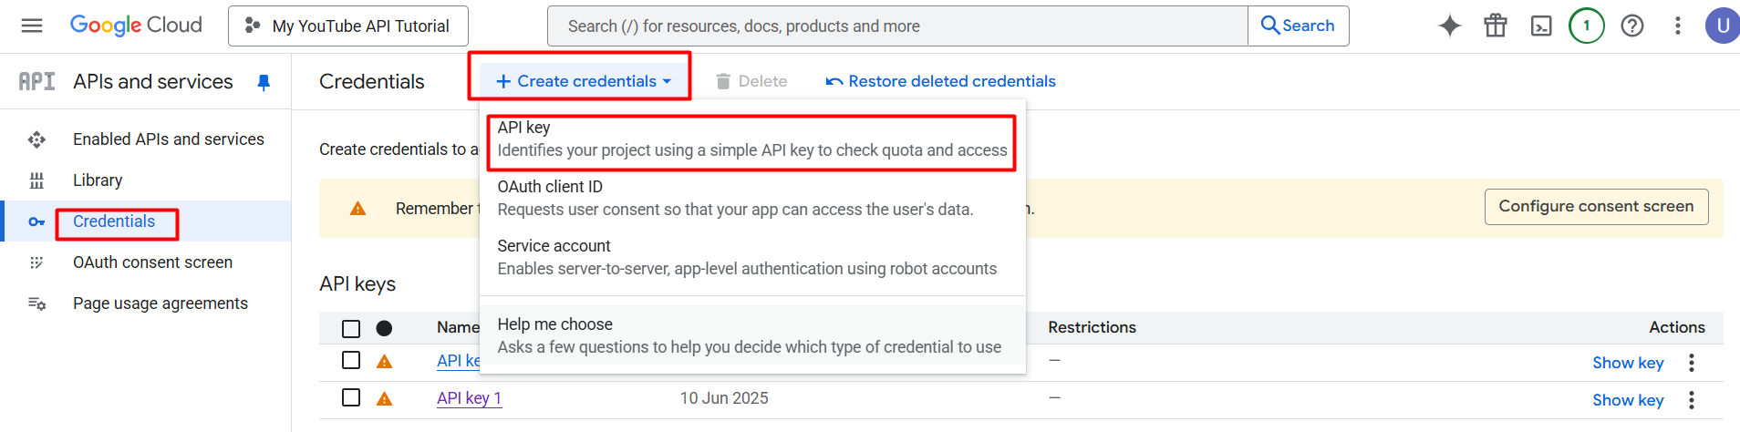Click Configure consent screen button
Image resolution: width=1740 pixels, height=432 pixels.
tap(1596, 207)
